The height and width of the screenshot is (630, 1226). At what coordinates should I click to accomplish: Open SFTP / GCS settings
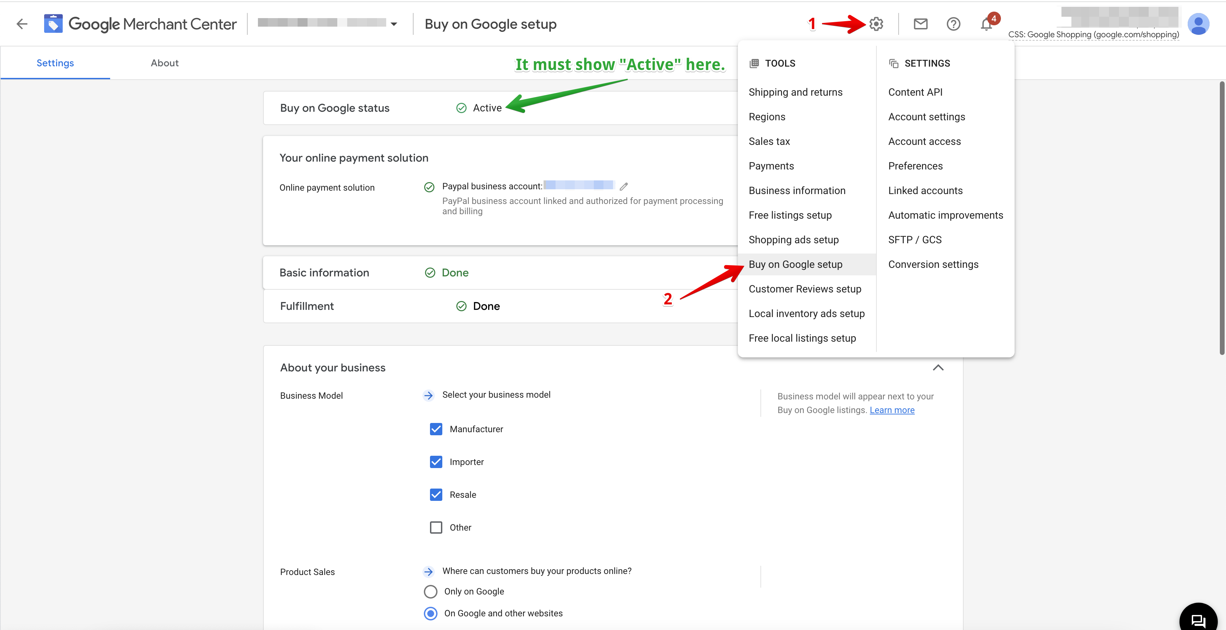[915, 239]
